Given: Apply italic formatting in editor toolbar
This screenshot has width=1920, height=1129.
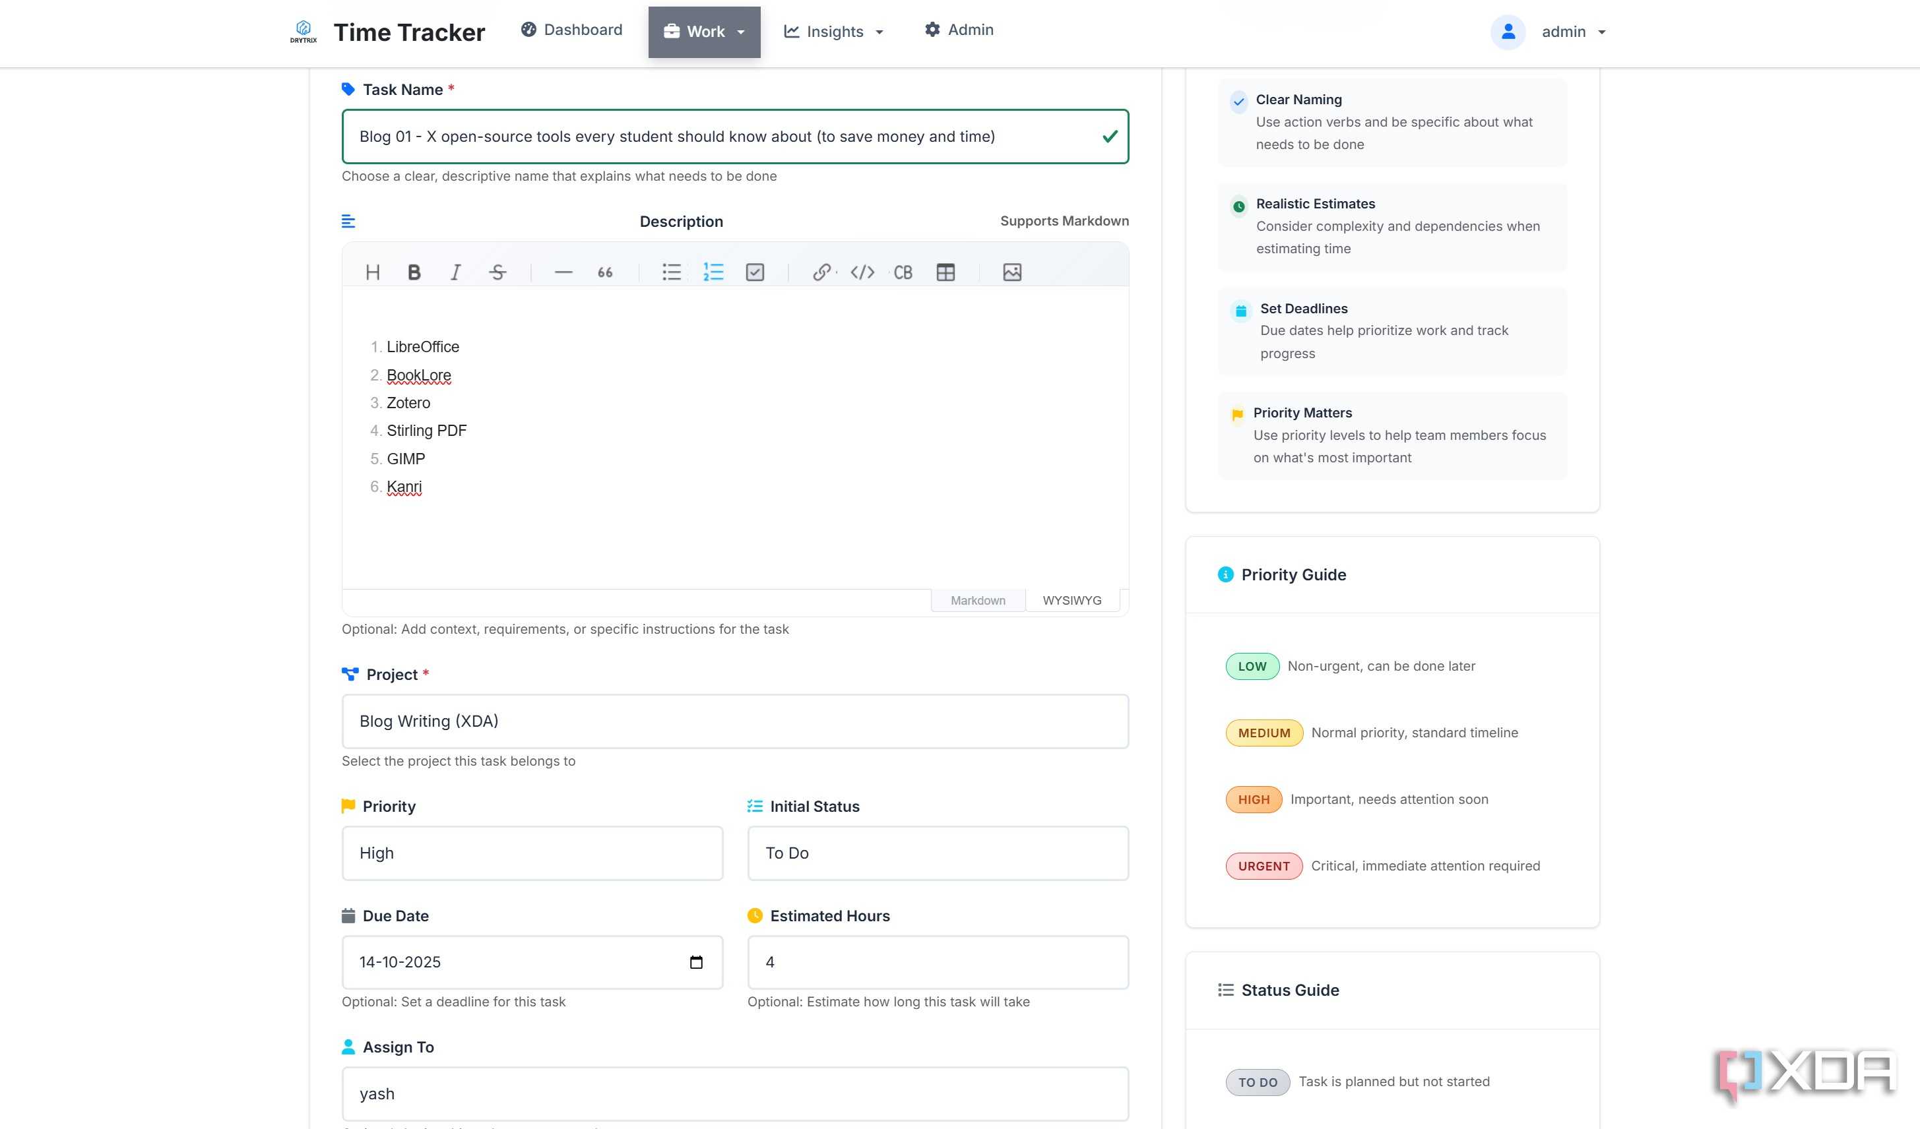Looking at the screenshot, I should [456, 272].
